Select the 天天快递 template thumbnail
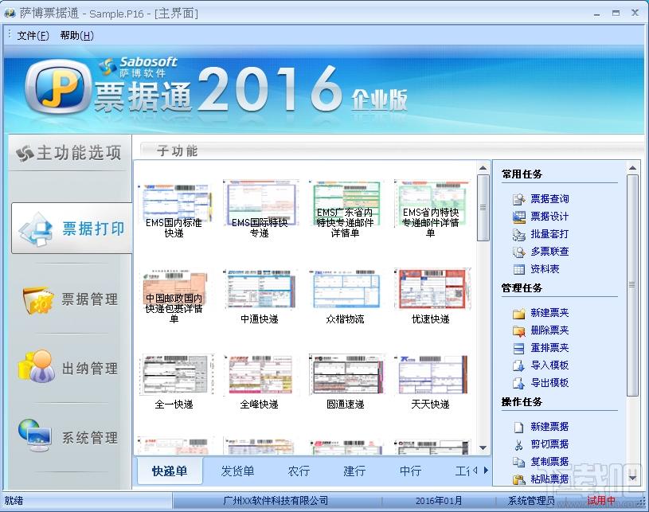This screenshot has height=512, width=649. (432, 375)
